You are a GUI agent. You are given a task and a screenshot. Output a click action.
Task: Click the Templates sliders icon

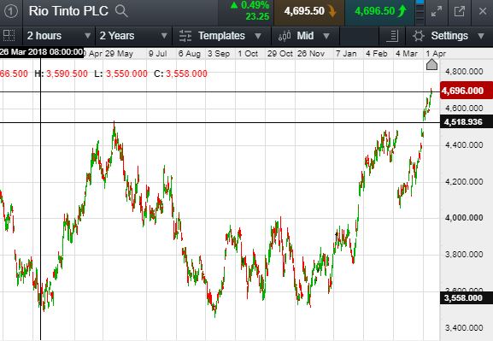tap(185, 36)
